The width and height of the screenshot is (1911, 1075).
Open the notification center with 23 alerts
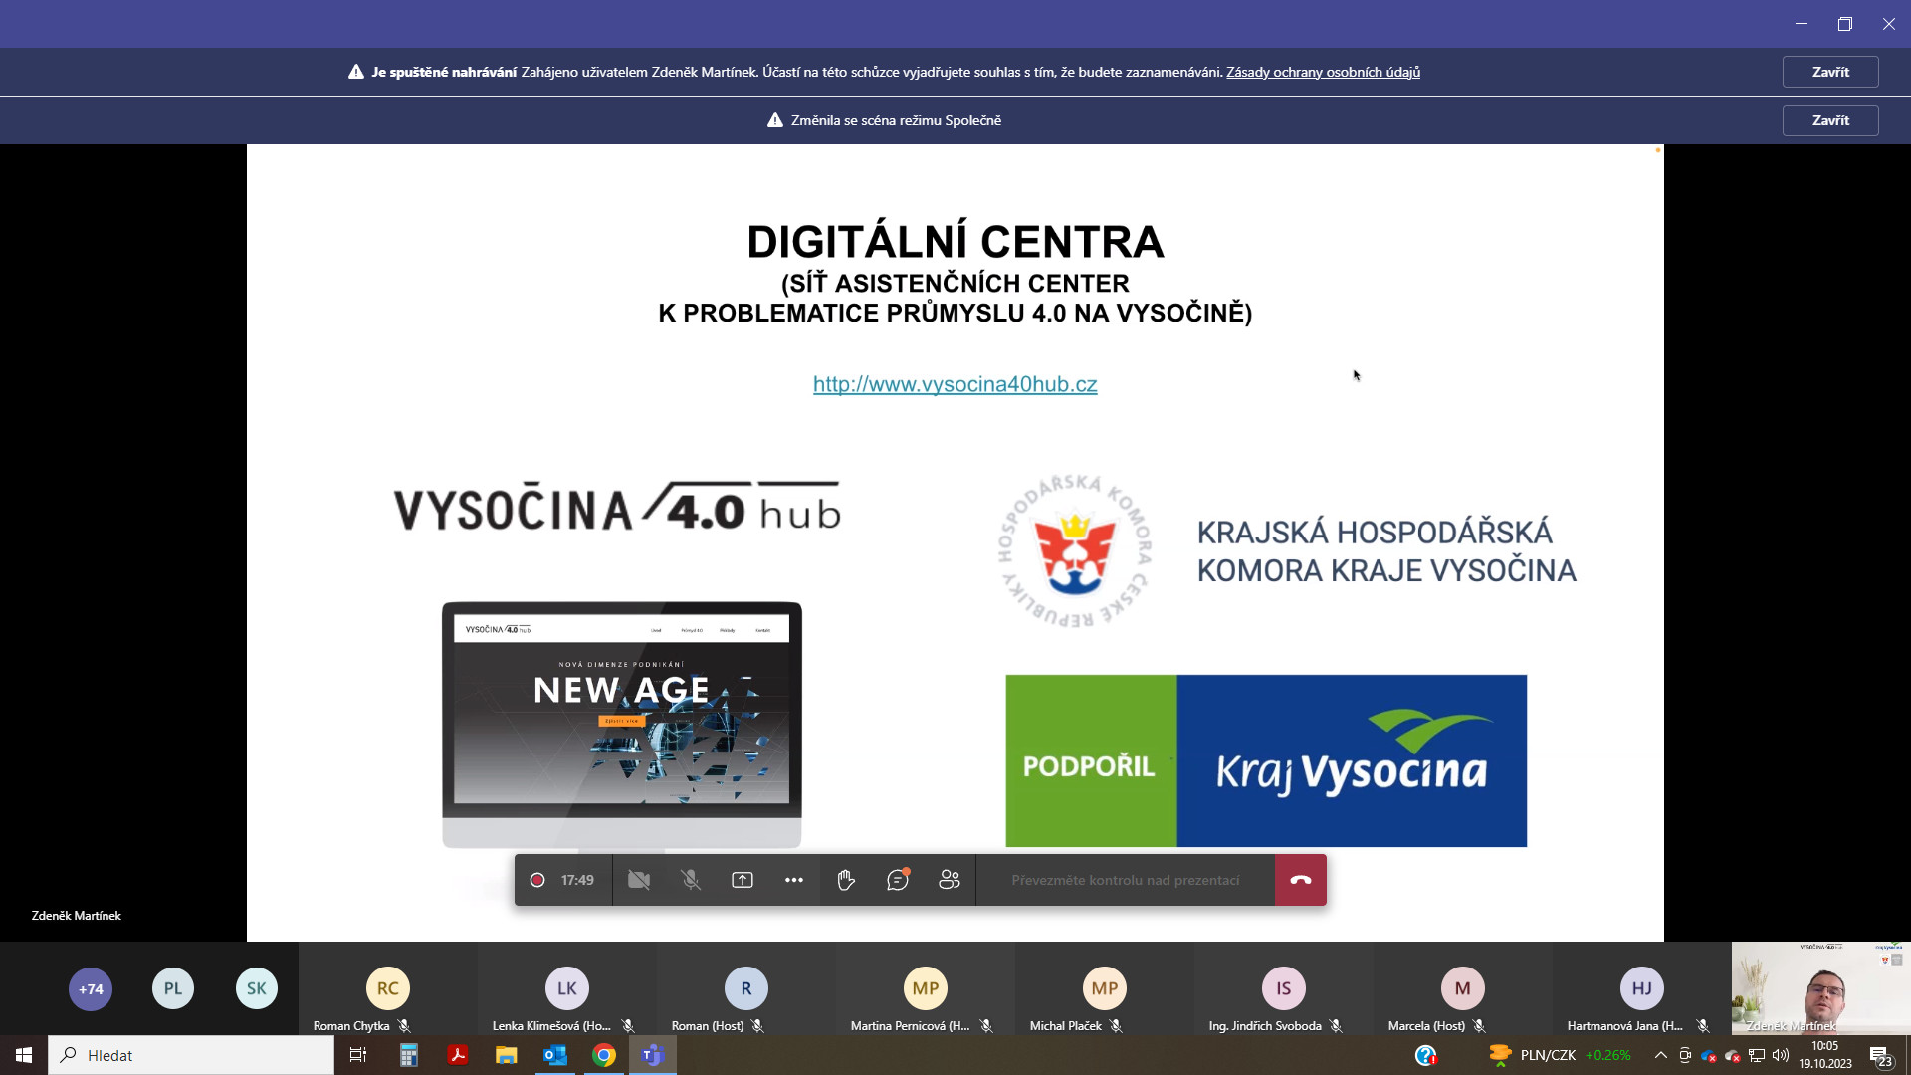(1881, 1056)
